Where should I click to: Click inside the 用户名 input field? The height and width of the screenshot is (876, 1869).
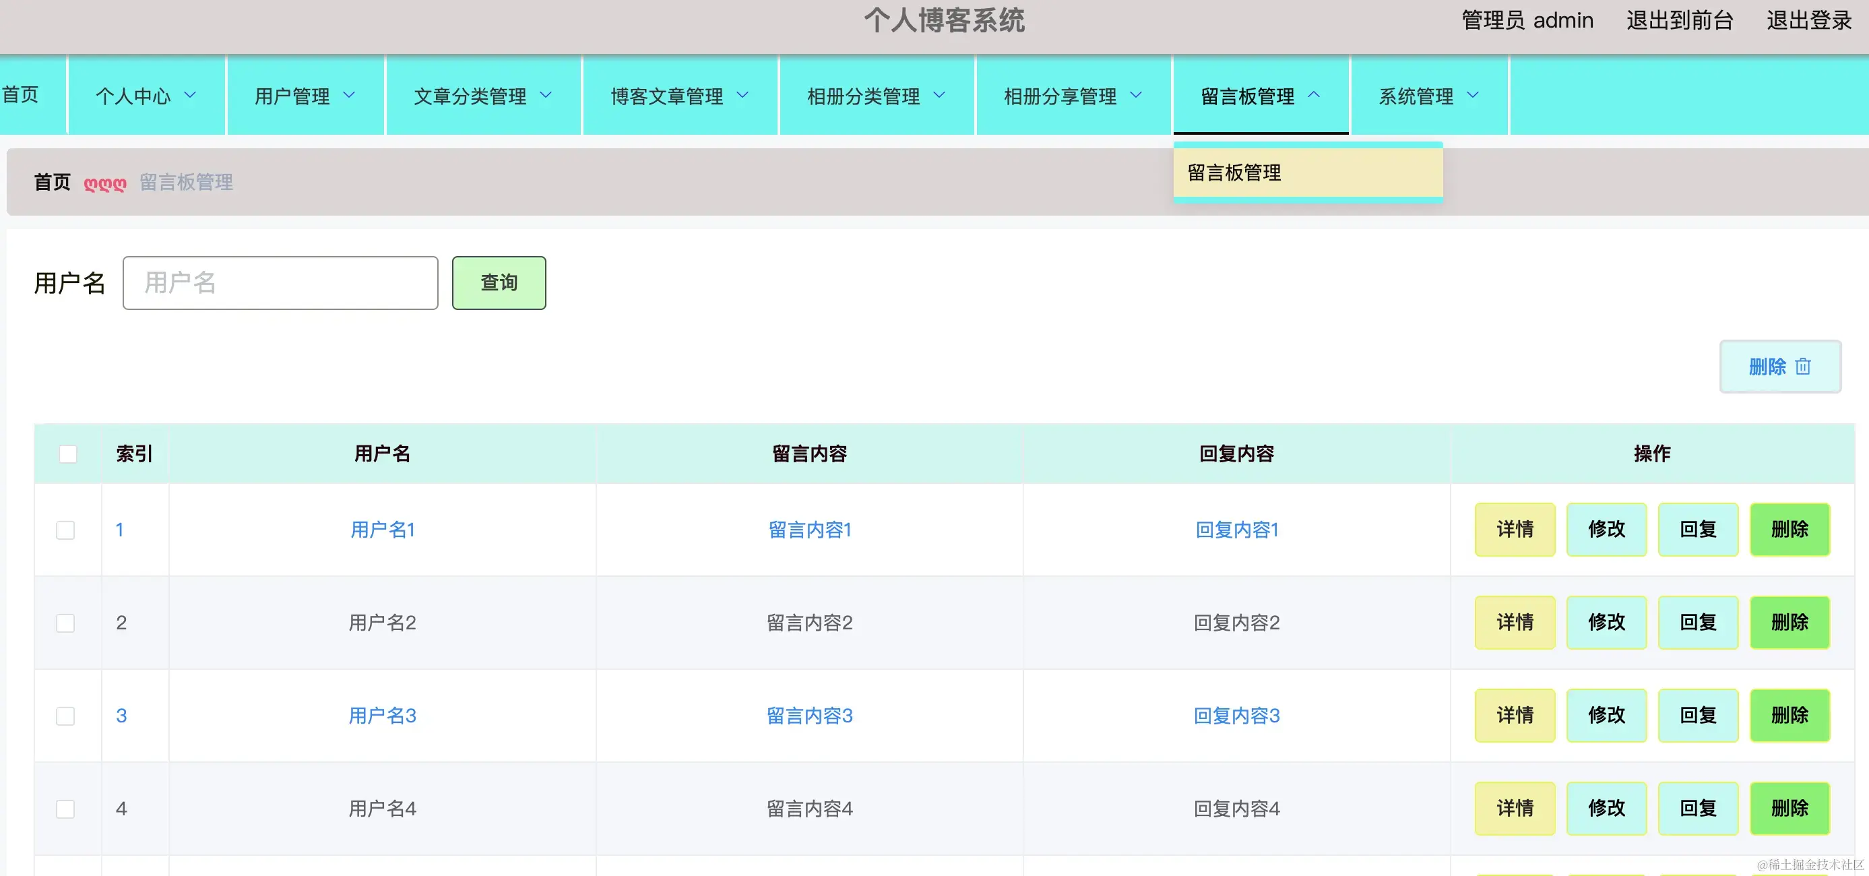280,283
